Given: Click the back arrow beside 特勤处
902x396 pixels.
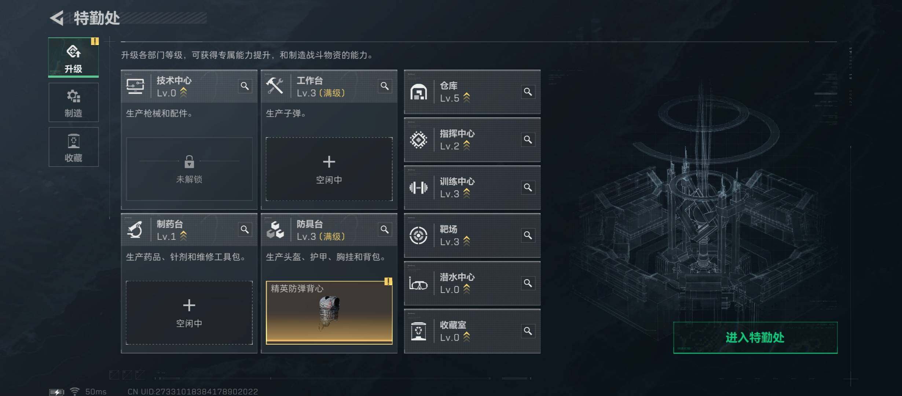Looking at the screenshot, I should point(57,18).
